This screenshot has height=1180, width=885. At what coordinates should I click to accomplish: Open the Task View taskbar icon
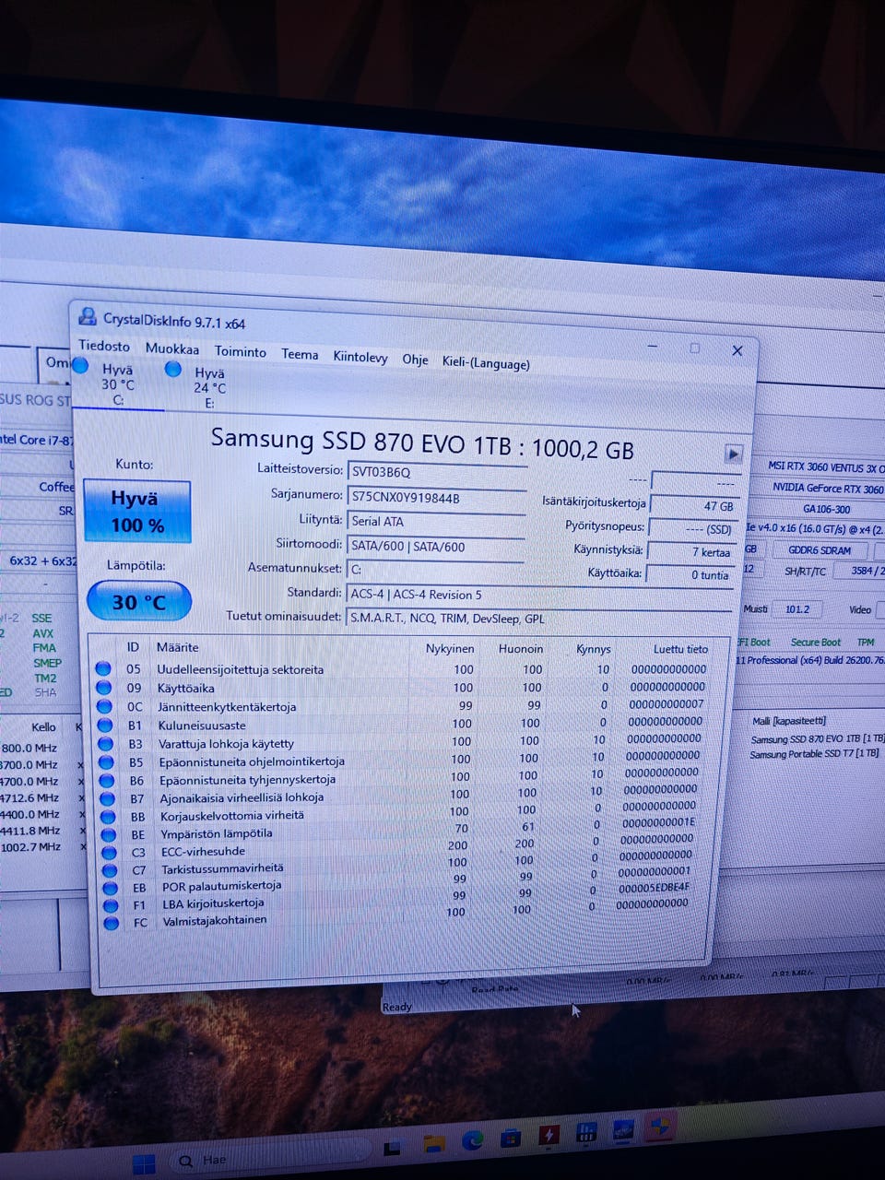pyautogui.click(x=392, y=1149)
